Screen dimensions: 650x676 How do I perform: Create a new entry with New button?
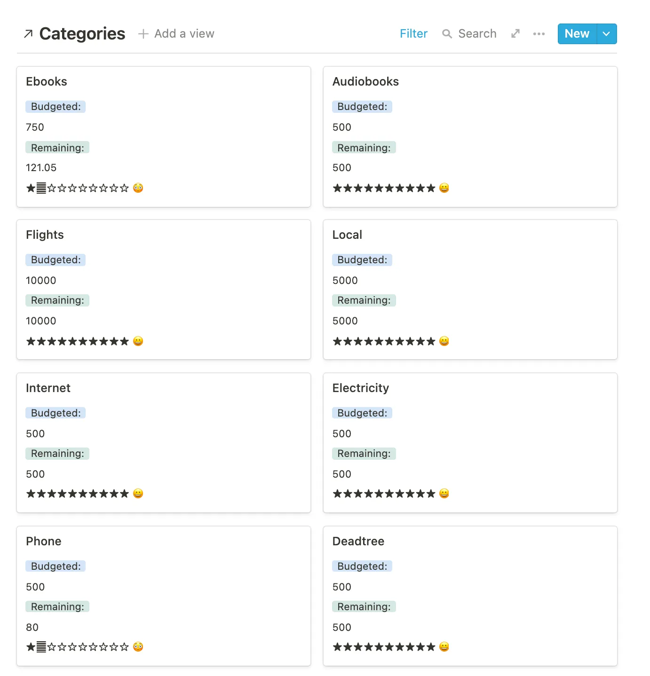[x=577, y=34]
